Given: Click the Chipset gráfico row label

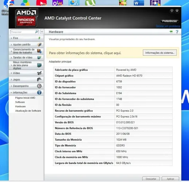Looking at the screenshot, I should (x=64, y=76).
